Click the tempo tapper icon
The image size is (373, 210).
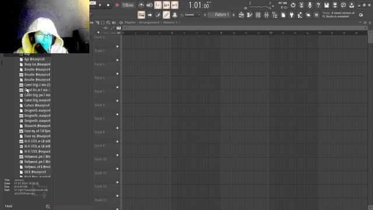300,15
